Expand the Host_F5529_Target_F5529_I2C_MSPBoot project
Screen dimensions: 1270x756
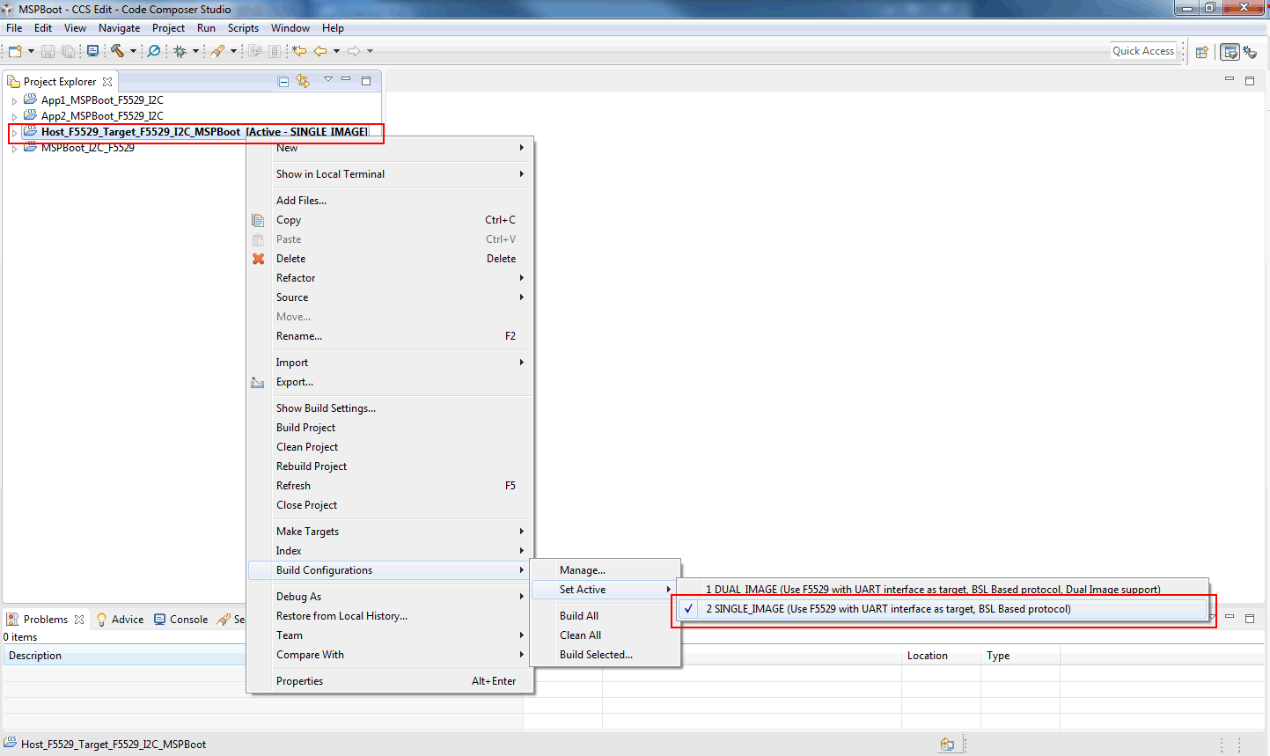coord(14,132)
